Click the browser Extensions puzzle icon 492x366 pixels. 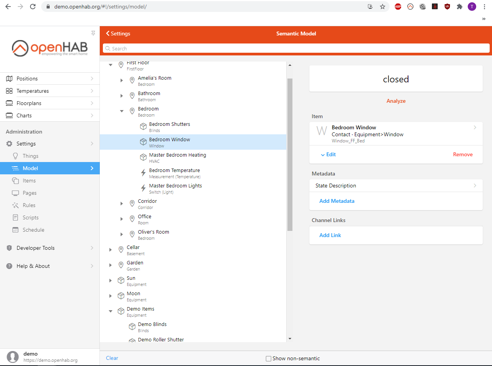[459, 7]
